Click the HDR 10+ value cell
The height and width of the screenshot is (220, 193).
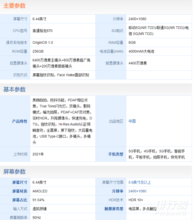pos(136,200)
